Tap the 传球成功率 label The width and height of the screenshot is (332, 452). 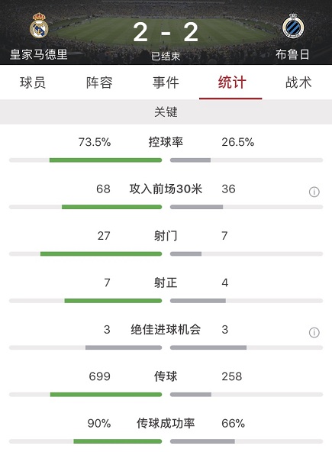(x=166, y=424)
